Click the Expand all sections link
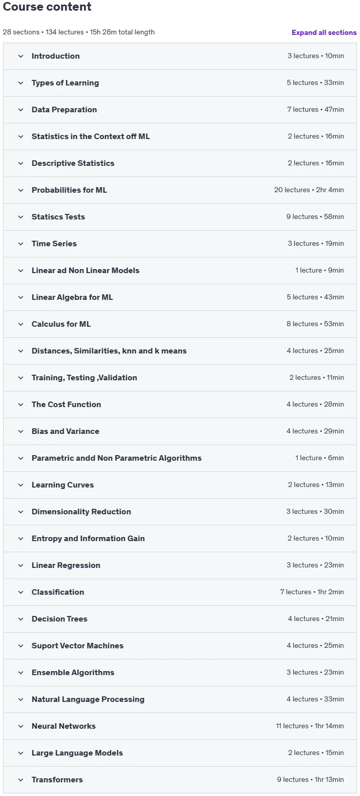The height and width of the screenshot is (796, 360). (x=324, y=32)
